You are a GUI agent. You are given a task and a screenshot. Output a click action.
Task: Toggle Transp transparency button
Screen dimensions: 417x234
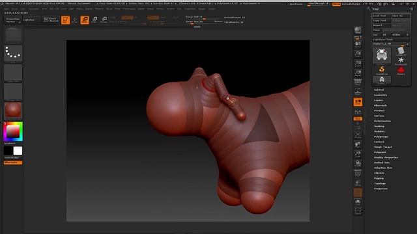[358, 183]
